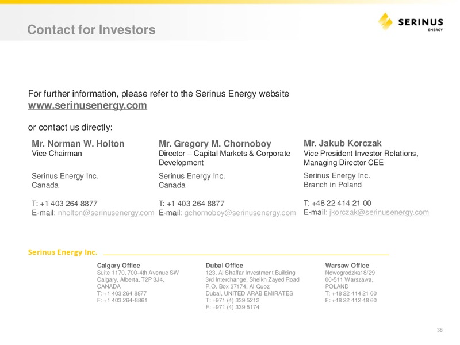Click Dubai fax 'F: +971 (4) 339 5174'

pyautogui.click(x=232, y=307)
